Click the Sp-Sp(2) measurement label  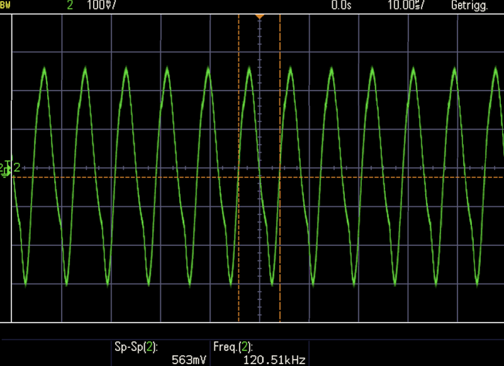click(136, 347)
